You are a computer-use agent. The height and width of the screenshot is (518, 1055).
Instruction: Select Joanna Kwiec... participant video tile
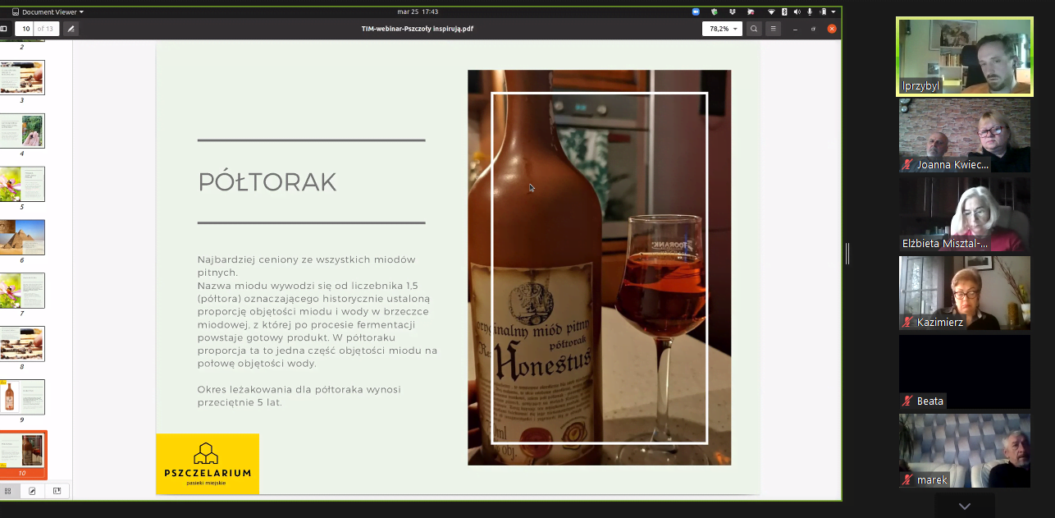click(x=965, y=135)
